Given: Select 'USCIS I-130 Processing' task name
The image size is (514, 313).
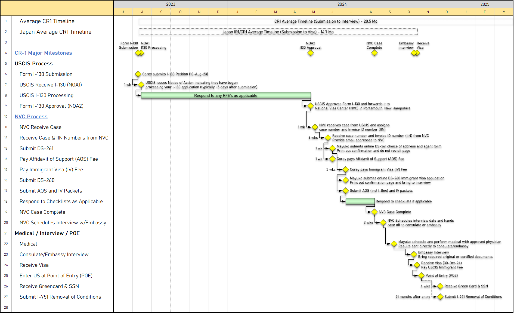Looking at the screenshot, I should coord(47,95).
